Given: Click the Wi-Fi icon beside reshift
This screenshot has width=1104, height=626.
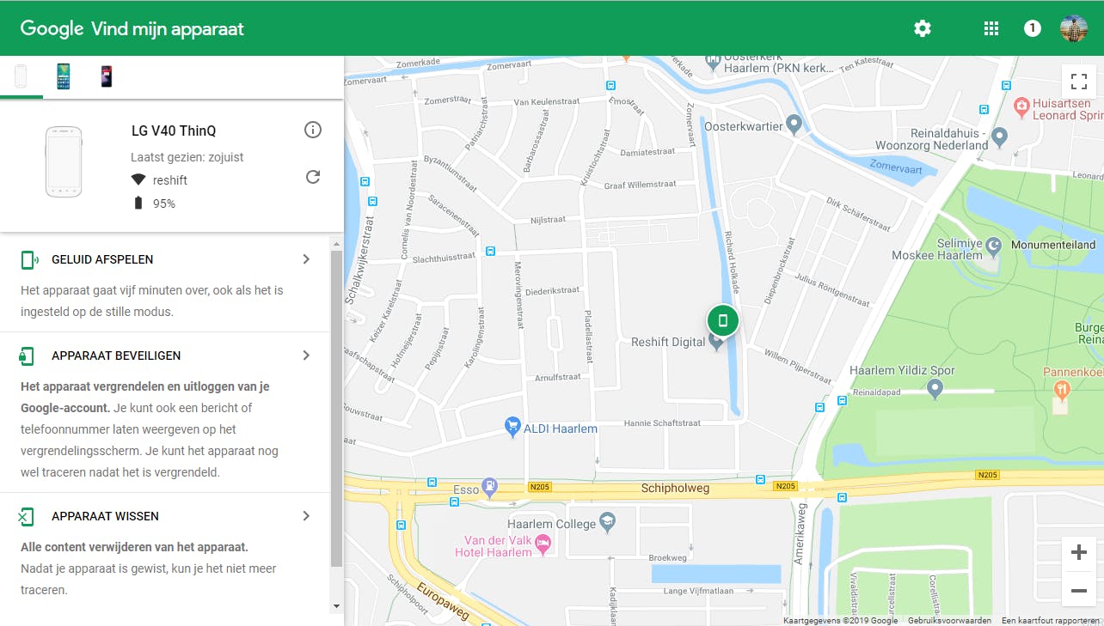Looking at the screenshot, I should (138, 179).
